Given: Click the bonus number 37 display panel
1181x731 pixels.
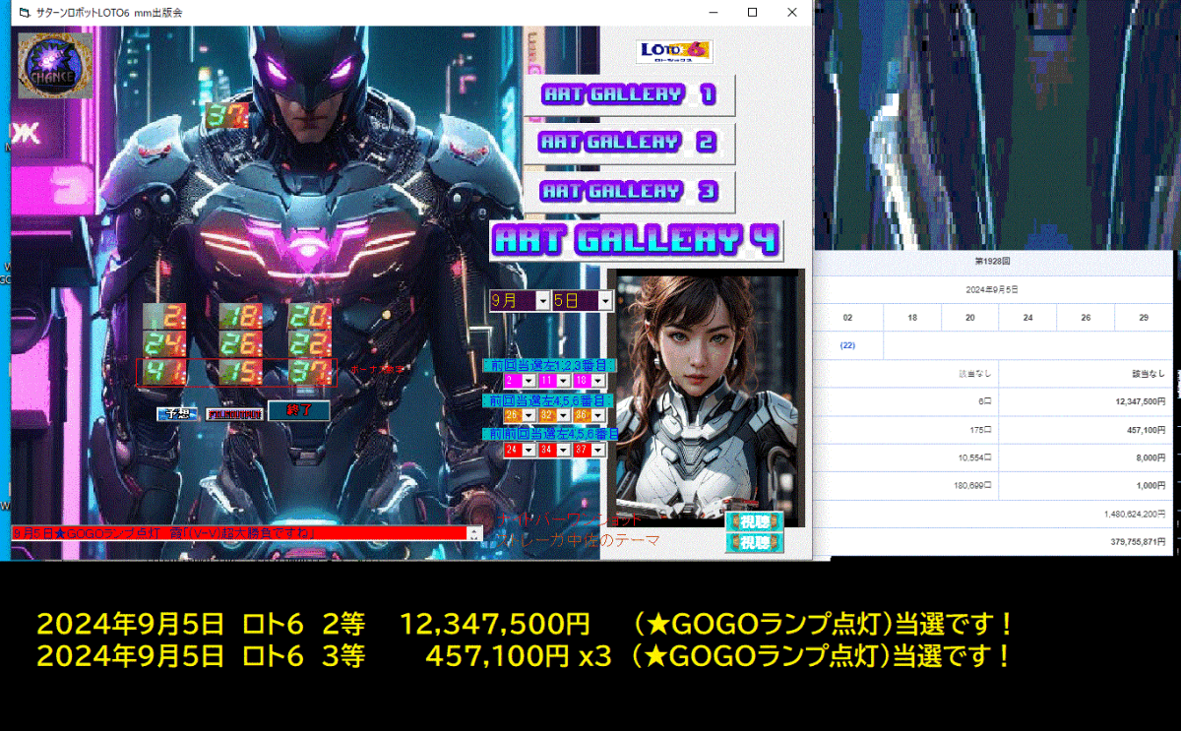Looking at the screenshot, I should tap(310, 371).
